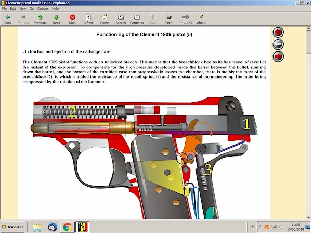The image size is (312, 234).
Task: Print the current page
Action: [x=169, y=20]
